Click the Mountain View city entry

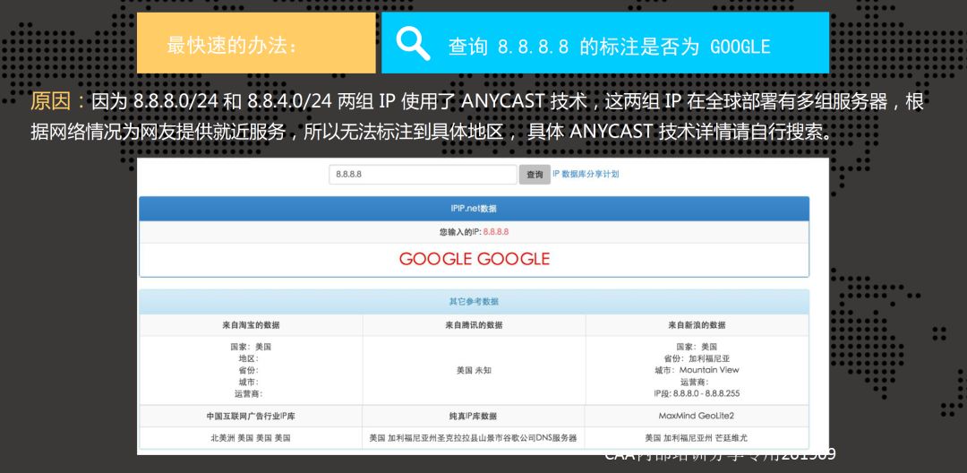click(x=708, y=370)
